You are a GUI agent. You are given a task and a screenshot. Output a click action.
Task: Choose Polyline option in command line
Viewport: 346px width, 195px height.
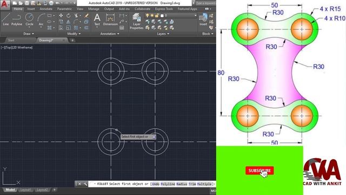[168, 184]
